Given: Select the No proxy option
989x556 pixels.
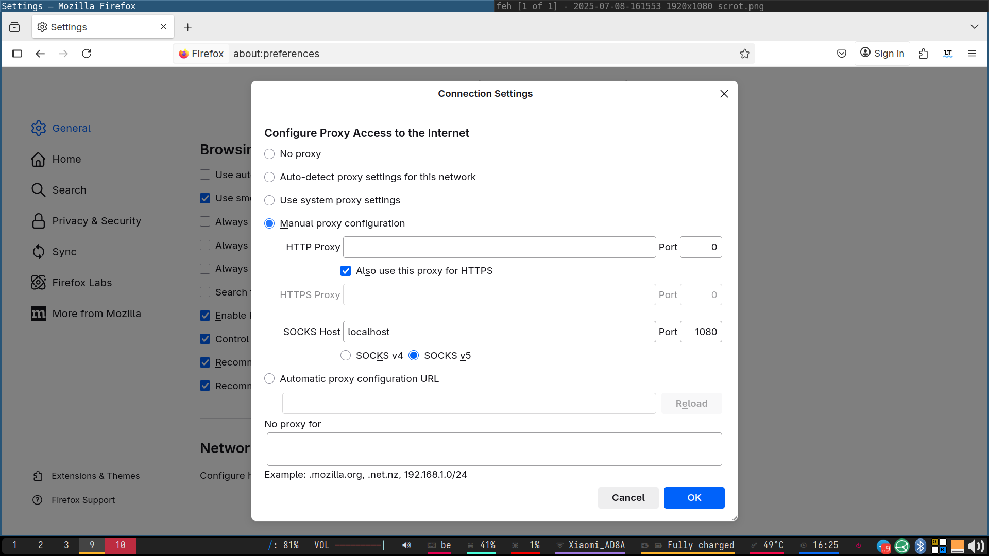Looking at the screenshot, I should (x=269, y=154).
